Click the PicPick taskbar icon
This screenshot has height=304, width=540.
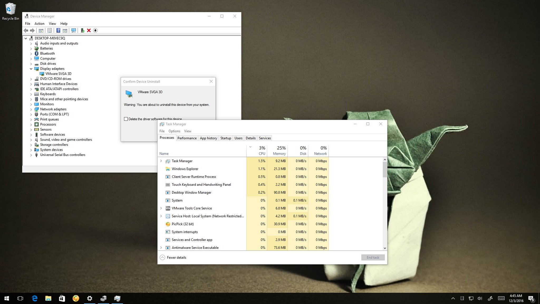(x=76, y=298)
